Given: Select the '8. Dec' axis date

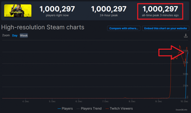Looking at the screenshot, I should pos(132,101).
